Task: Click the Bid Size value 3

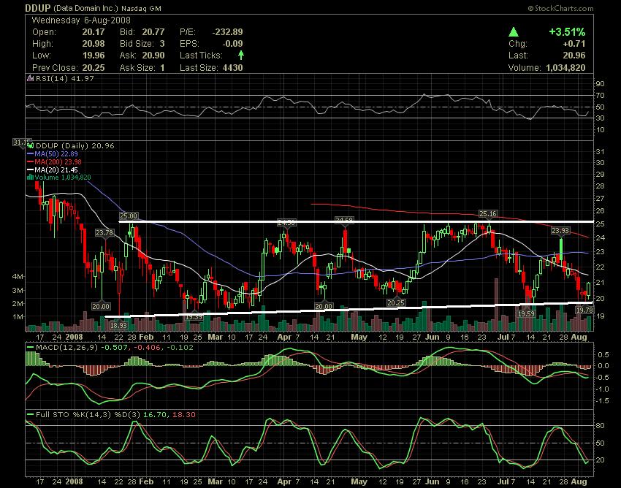Action: 162,44
